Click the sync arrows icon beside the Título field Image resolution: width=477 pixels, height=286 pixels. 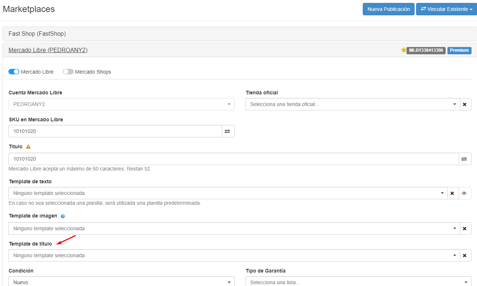(464, 159)
